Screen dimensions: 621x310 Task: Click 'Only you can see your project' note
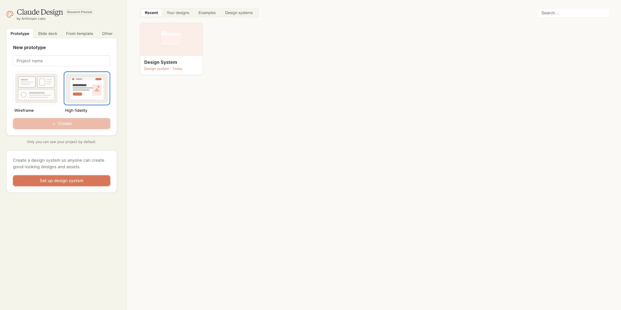[x=62, y=142]
